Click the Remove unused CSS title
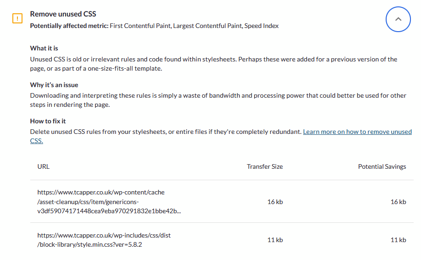Viewport: 421px width, 260px height. pos(63,14)
